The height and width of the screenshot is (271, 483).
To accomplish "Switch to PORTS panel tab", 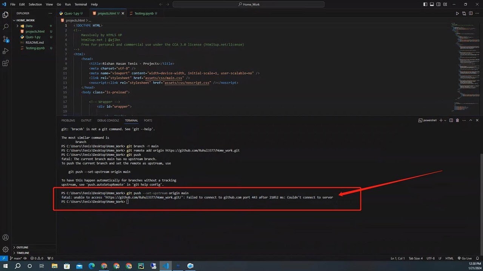I will [148, 120].
